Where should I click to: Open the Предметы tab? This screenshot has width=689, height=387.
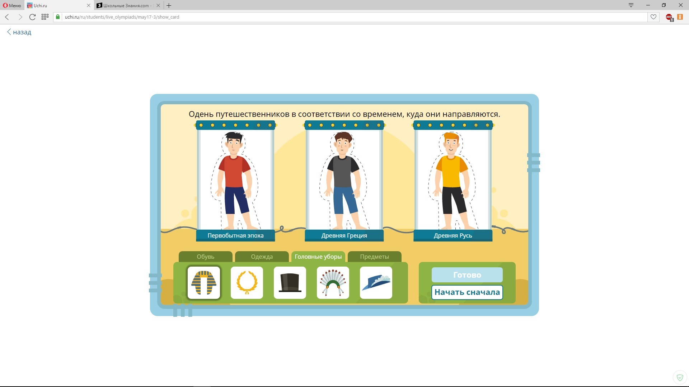(x=374, y=257)
